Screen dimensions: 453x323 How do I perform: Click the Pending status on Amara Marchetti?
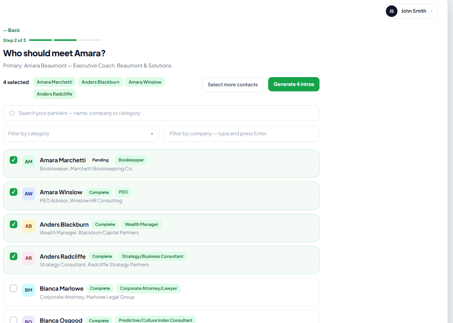coord(100,160)
